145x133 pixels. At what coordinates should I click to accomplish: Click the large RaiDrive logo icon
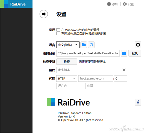tap(51, 102)
